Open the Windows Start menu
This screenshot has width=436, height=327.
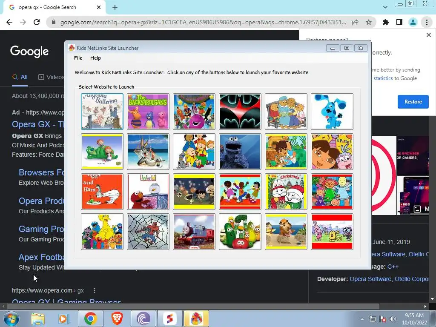coord(11,318)
